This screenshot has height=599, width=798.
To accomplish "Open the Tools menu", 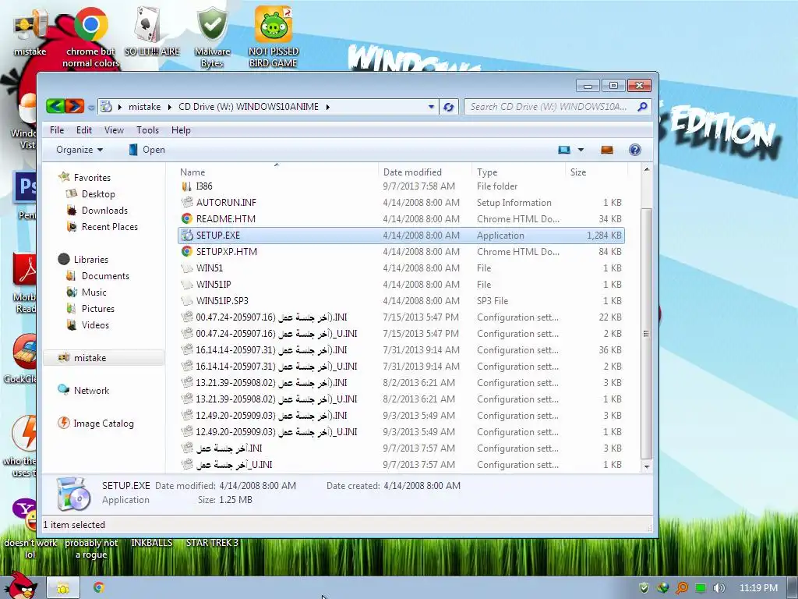I will click(x=147, y=130).
